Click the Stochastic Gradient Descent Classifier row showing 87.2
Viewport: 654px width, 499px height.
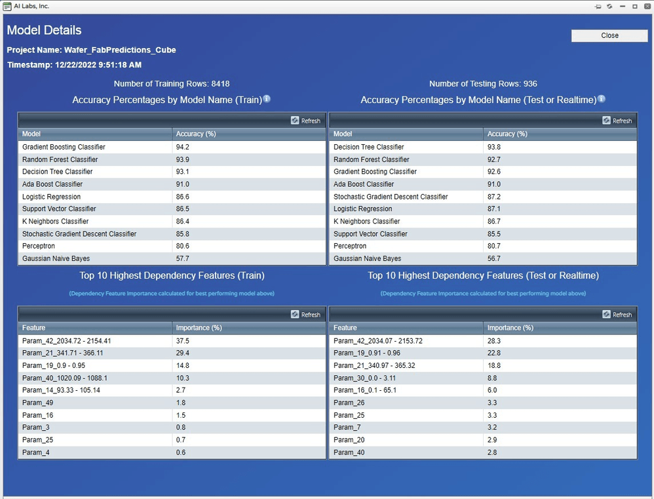[484, 197]
